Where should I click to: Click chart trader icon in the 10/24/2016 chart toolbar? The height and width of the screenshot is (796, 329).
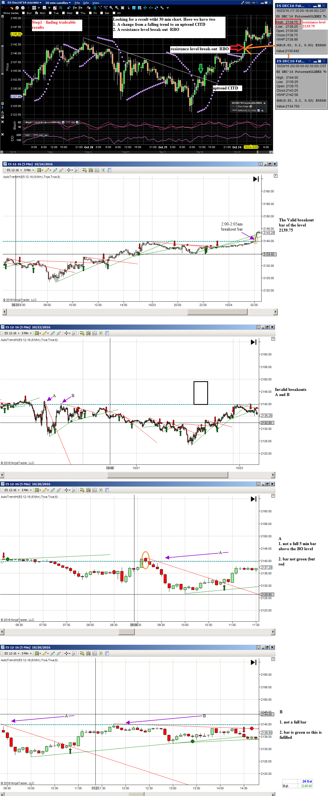point(85,170)
